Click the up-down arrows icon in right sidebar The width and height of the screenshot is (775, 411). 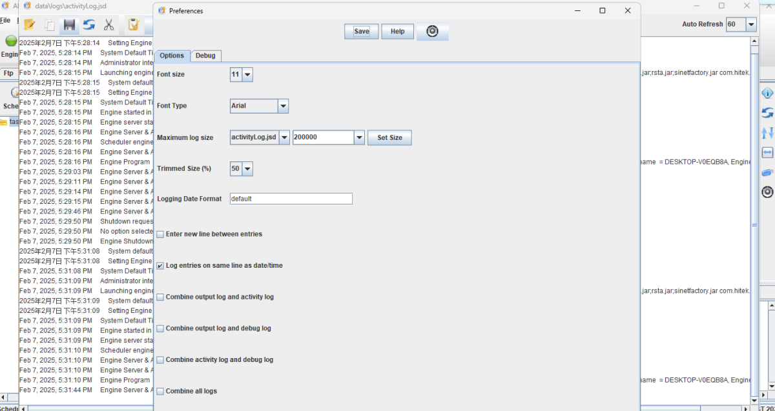767,133
